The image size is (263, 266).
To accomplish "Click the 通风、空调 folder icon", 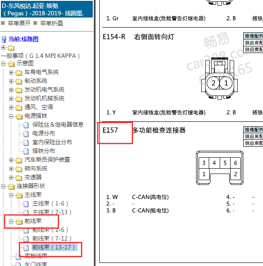I will click(x=19, y=108).
